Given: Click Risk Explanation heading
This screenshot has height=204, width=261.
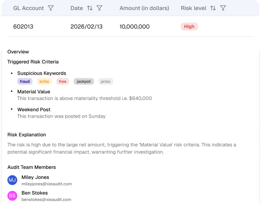Looking at the screenshot, I should coord(27,135).
